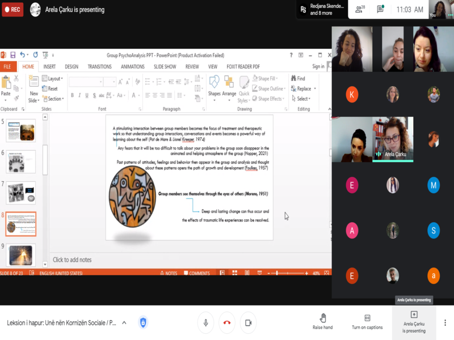Open the REVIEW ribbon tab
454x340 pixels.
pyautogui.click(x=192, y=66)
